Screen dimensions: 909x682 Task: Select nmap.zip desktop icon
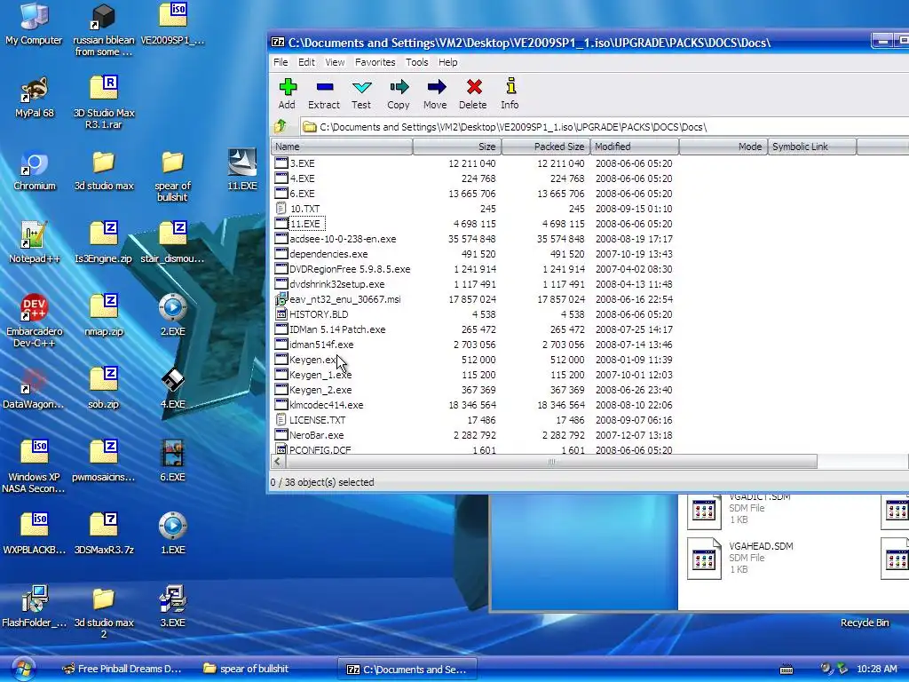[104, 316]
